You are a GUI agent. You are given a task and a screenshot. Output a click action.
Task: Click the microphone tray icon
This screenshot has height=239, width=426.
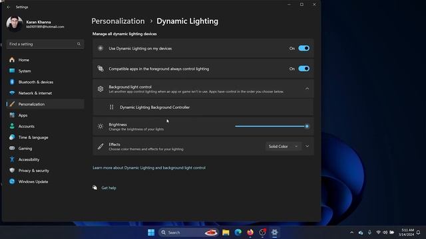click(369, 232)
